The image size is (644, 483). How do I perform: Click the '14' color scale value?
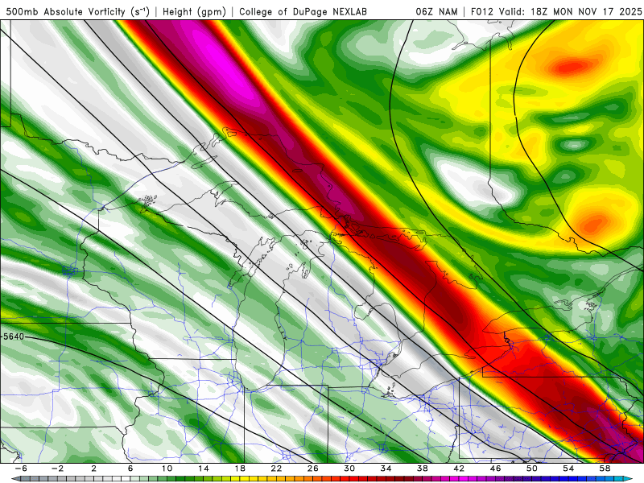[x=204, y=469]
